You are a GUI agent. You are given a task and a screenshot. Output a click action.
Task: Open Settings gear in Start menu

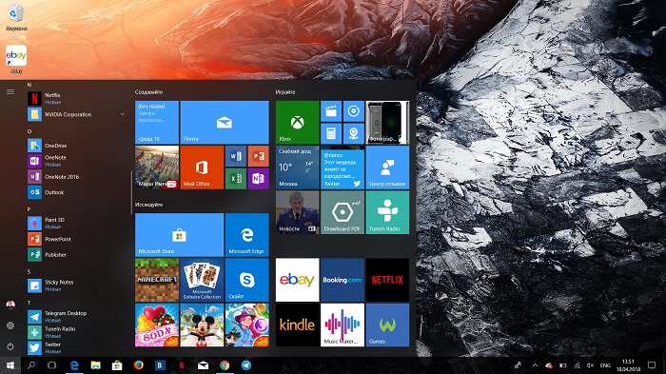[10, 325]
